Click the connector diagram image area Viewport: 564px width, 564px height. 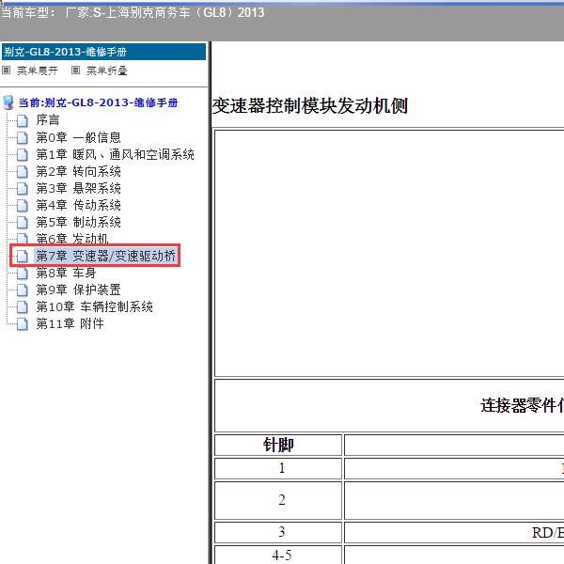coord(389,253)
